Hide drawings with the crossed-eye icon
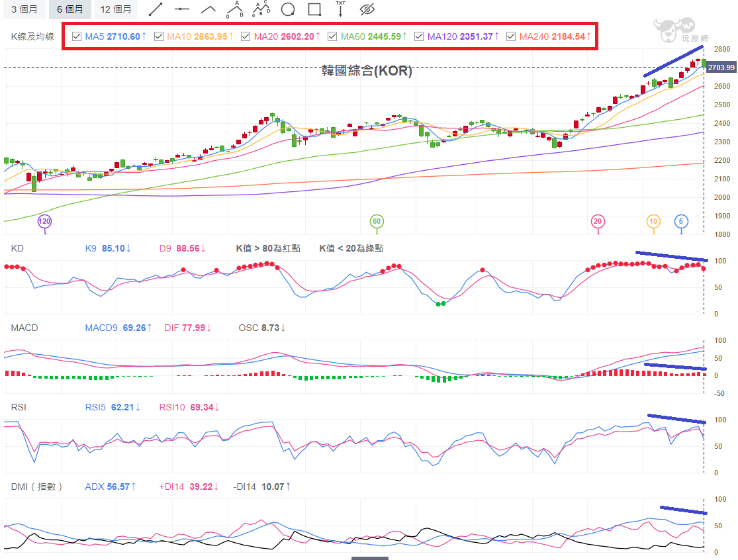 click(367, 9)
